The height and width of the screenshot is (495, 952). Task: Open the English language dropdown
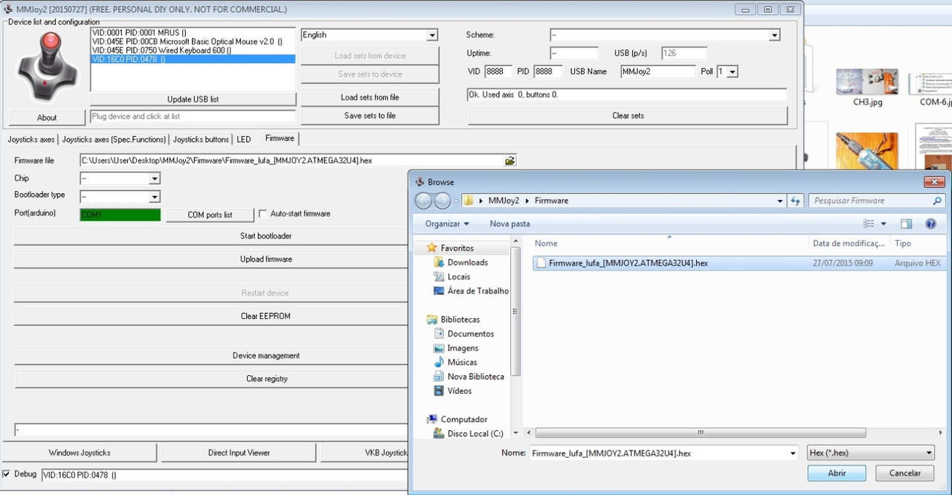(x=432, y=36)
